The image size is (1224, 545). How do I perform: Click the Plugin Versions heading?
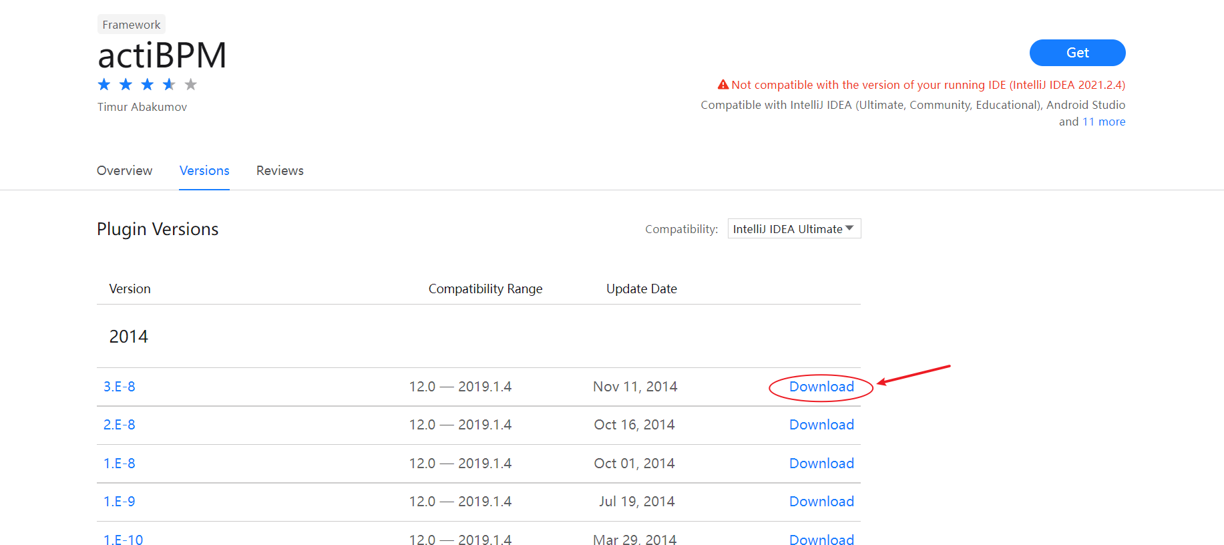pyautogui.click(x=158, y=229)
